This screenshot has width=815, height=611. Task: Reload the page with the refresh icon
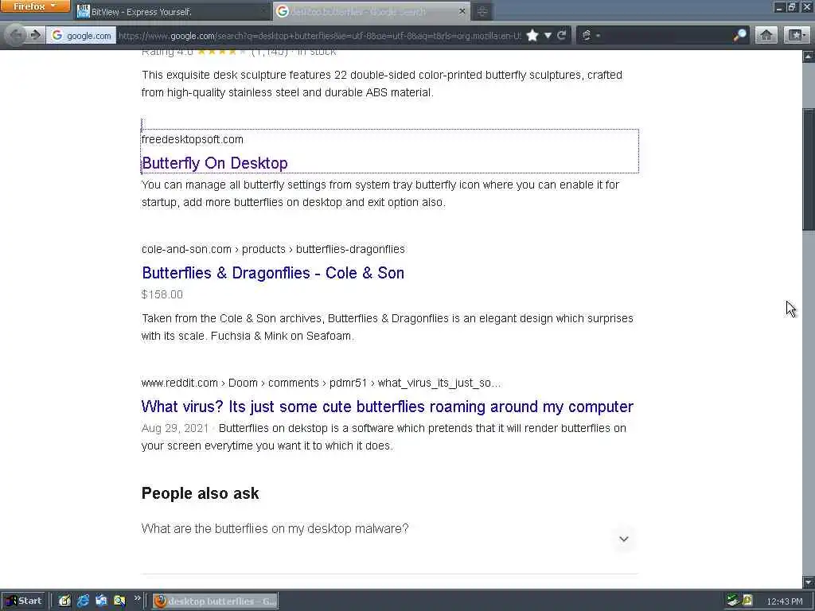[x=561, y=35]
